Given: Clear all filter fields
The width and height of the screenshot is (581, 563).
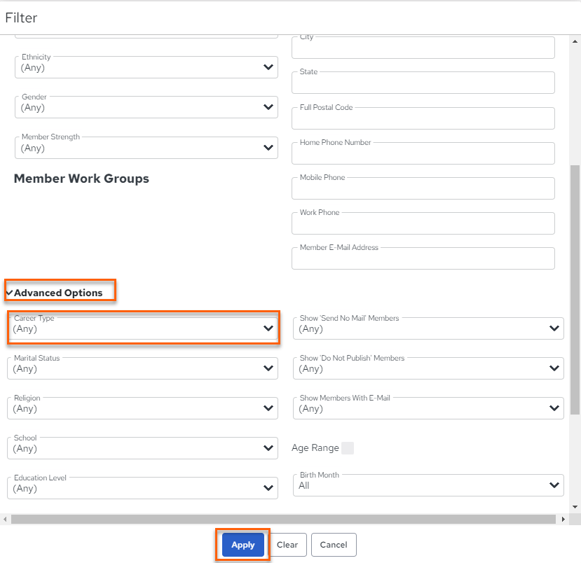Looking at the screenshot, I should [287, 545].
